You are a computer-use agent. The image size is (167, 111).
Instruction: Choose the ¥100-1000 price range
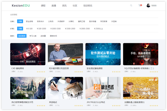pyautogui.click(x=42, y=29)
